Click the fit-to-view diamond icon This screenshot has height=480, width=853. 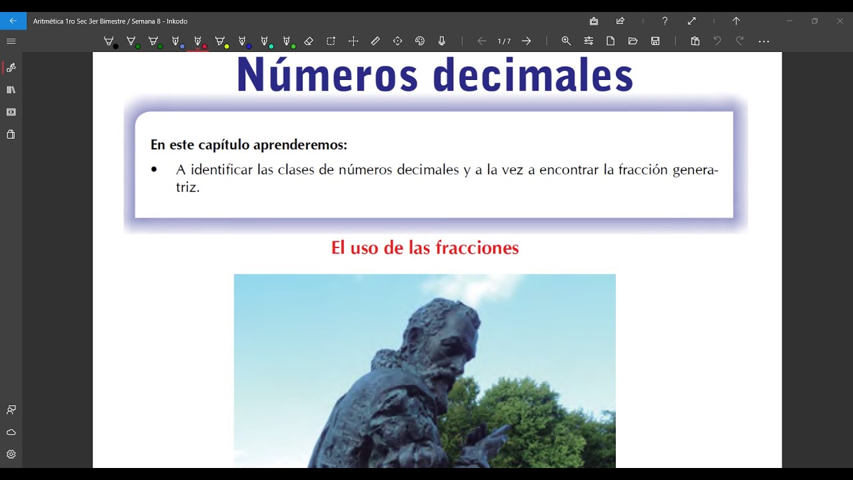398,41
